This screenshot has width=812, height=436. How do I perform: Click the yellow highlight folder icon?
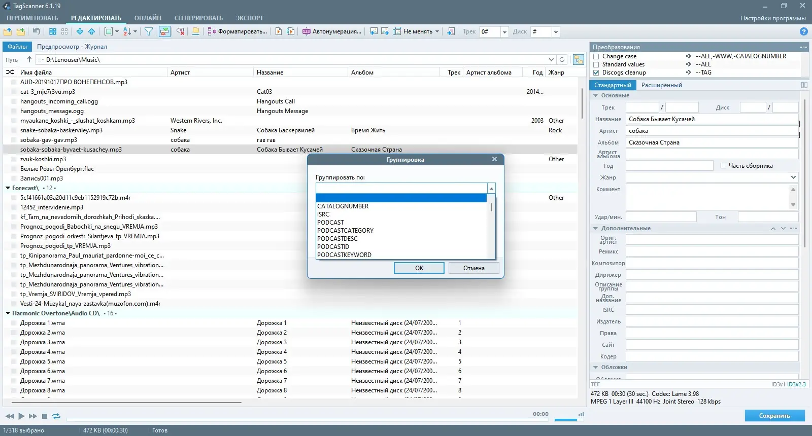(195, 31)
